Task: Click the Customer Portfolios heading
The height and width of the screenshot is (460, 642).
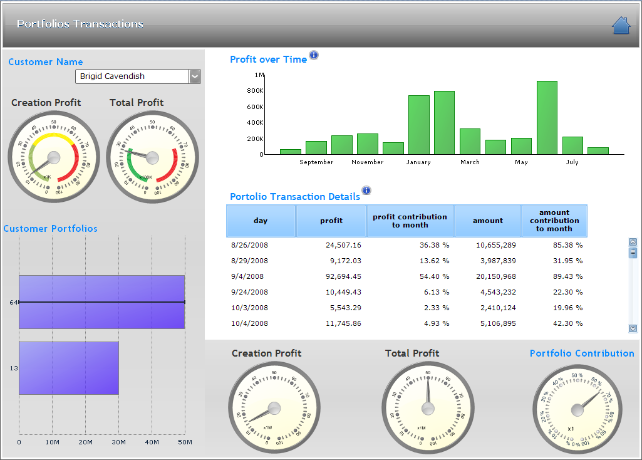Action: (x=50, y=229)
